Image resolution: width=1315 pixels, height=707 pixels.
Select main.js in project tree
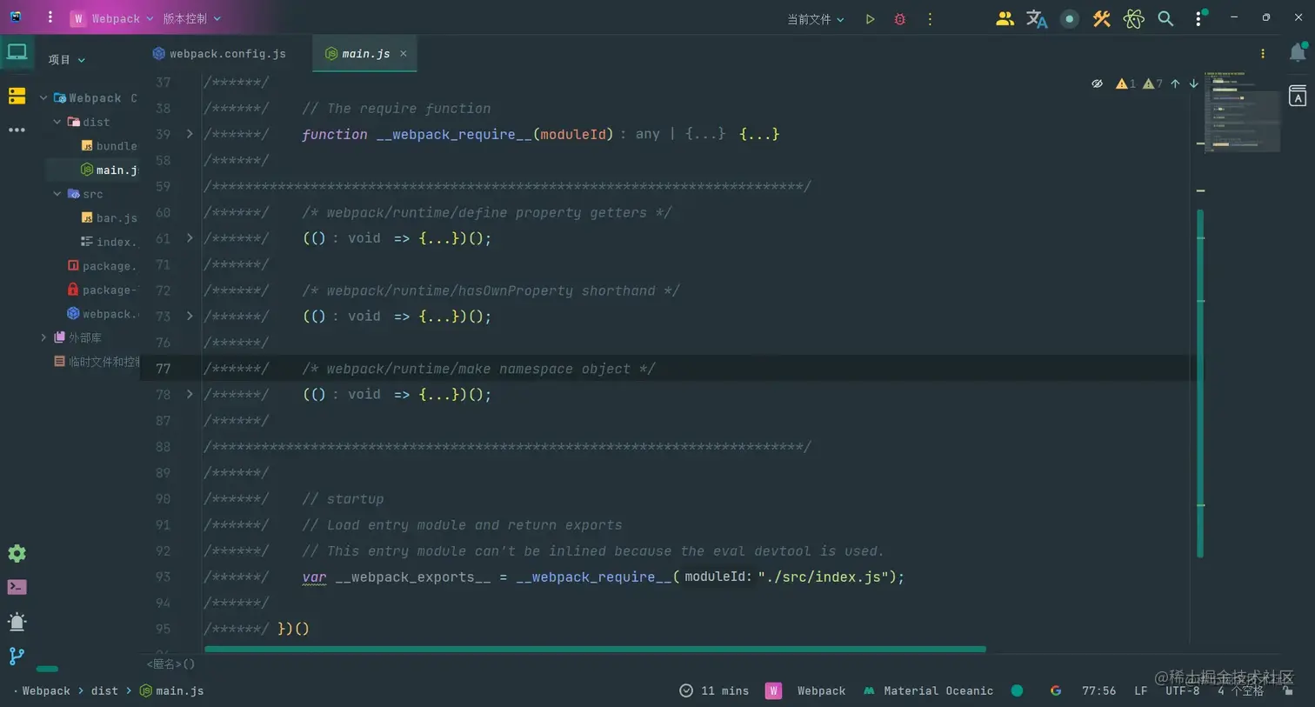[x=109, y=170]
